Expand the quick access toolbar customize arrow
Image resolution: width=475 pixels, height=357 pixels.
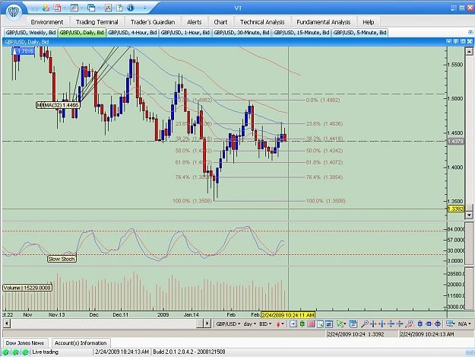click(x=145, y=8)
